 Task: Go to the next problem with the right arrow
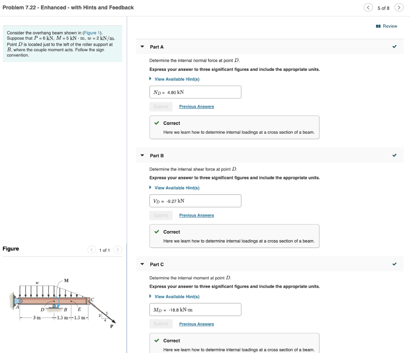[x=399, y=7]
